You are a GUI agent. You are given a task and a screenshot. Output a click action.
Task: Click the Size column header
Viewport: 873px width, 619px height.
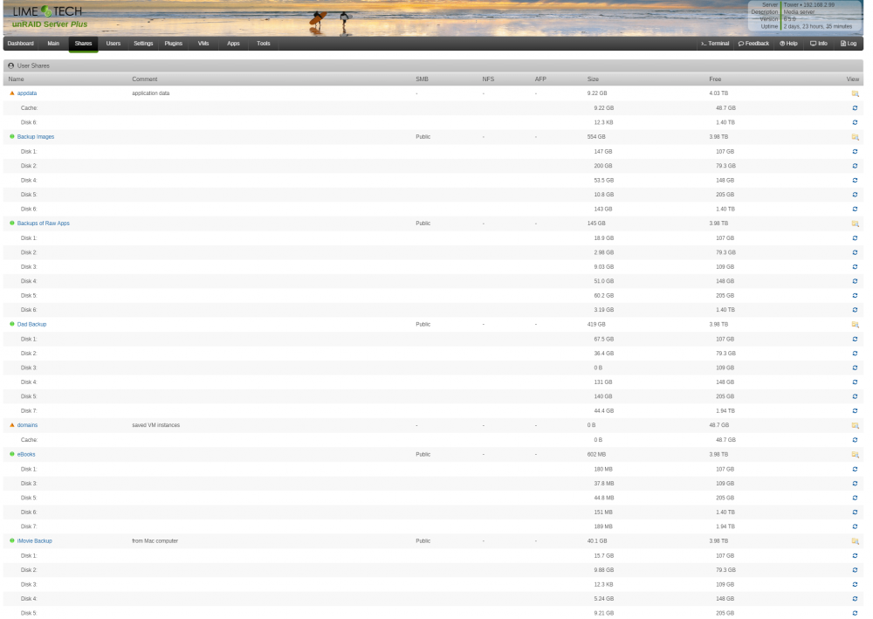click(x=593, y=79)
